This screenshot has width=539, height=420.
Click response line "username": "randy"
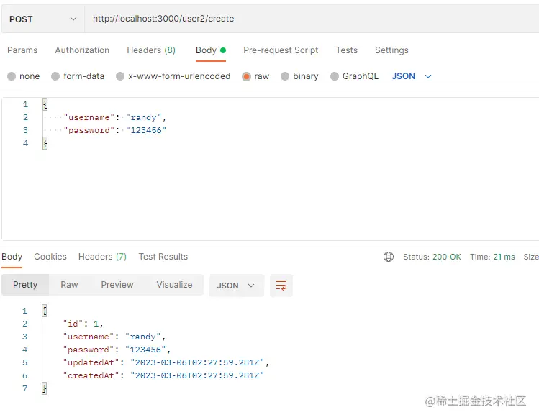coord(114,337)
